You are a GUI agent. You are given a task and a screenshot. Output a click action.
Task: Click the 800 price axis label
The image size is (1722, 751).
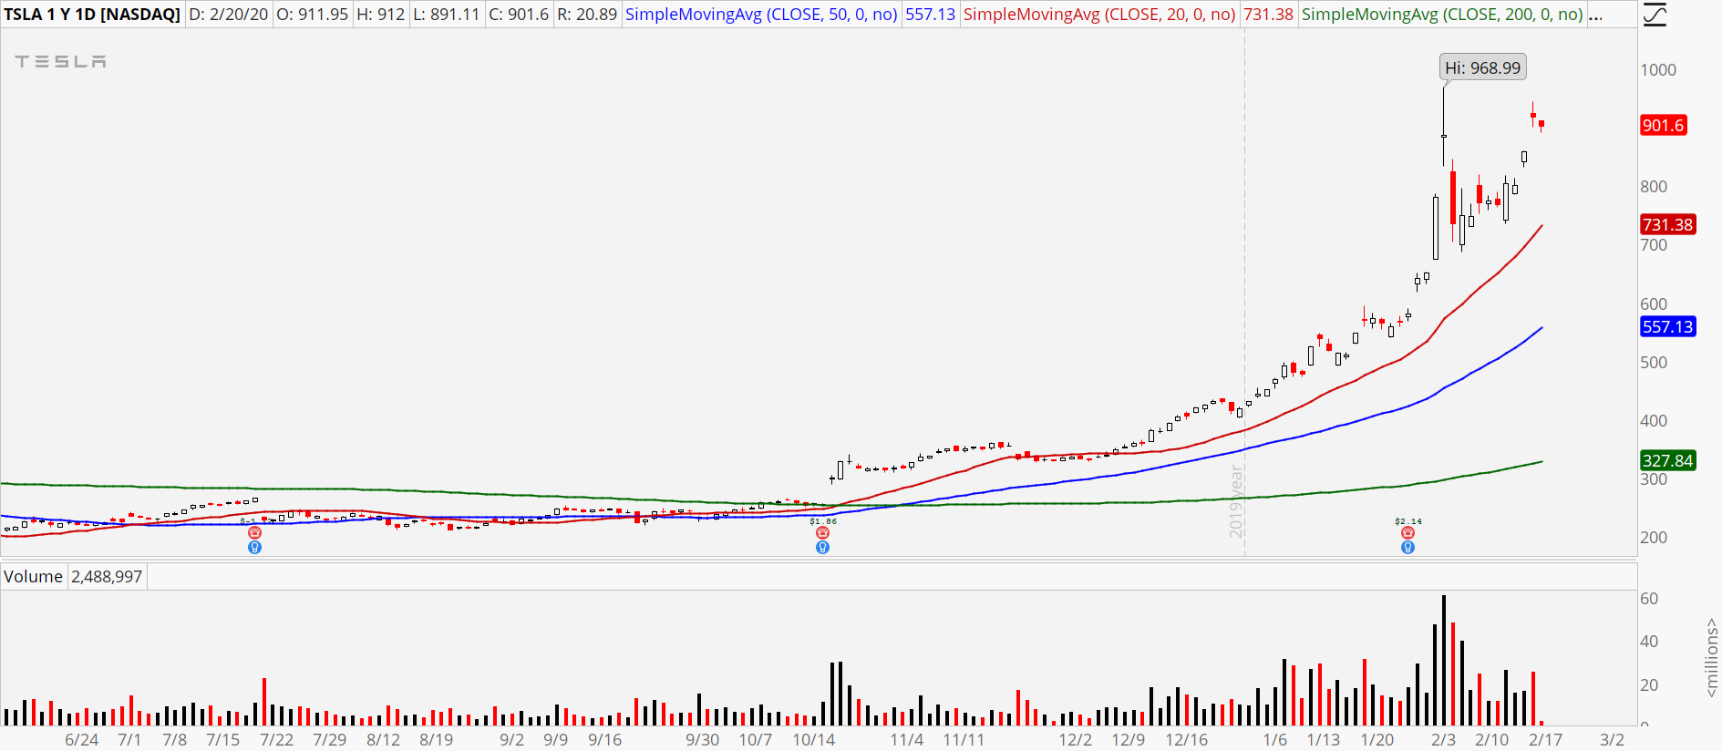tap(1654, 187)
